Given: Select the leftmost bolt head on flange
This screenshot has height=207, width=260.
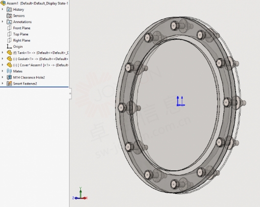Looking at the screenshot, I should 122,107.
